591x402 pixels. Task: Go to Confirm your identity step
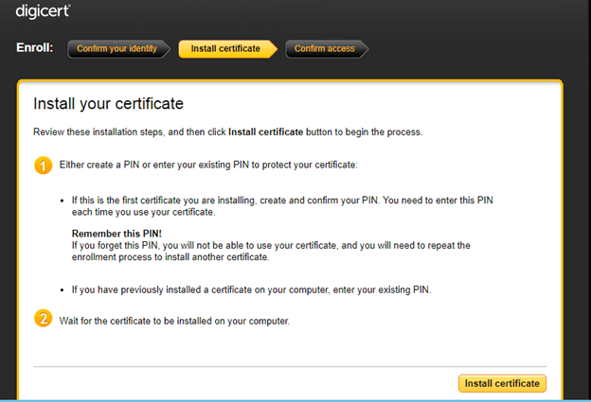(x=117, y=48)
